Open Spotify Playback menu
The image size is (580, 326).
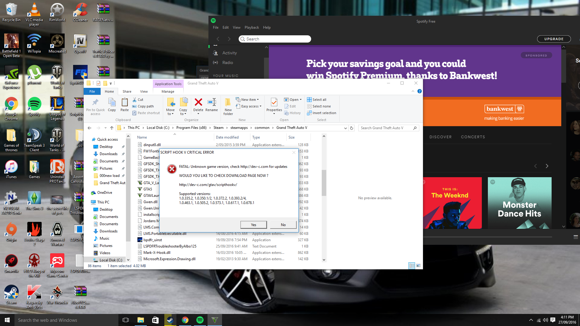tap(252, 27)
